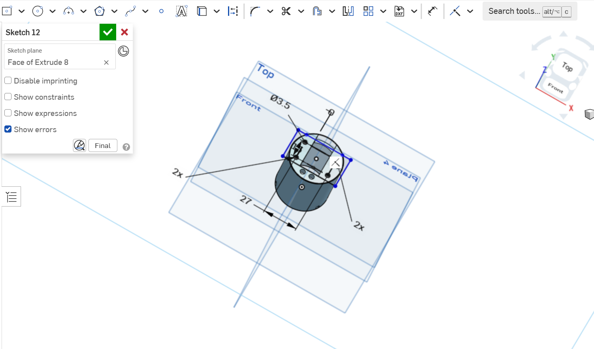Toggle the construction geometry tool

click(x=233, y=11)
